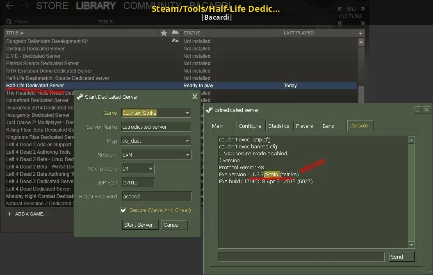Click the UDP Port input field
The width and height of the screenshot is (433, 275).
tap(138, 182)
